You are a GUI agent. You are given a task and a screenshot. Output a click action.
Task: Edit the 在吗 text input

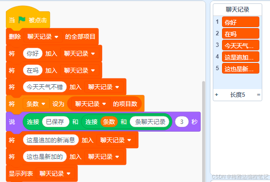pos(32,70)
